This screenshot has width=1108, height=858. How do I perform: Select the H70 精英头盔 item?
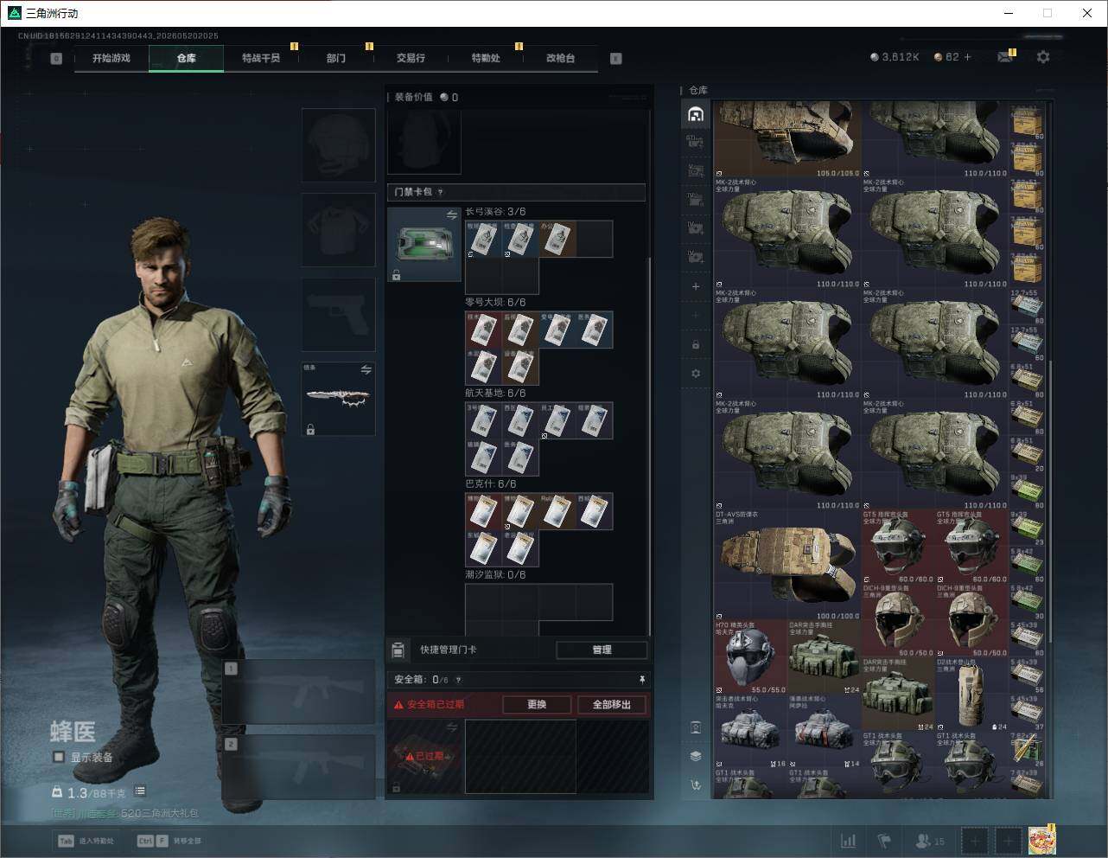[751, 657]
